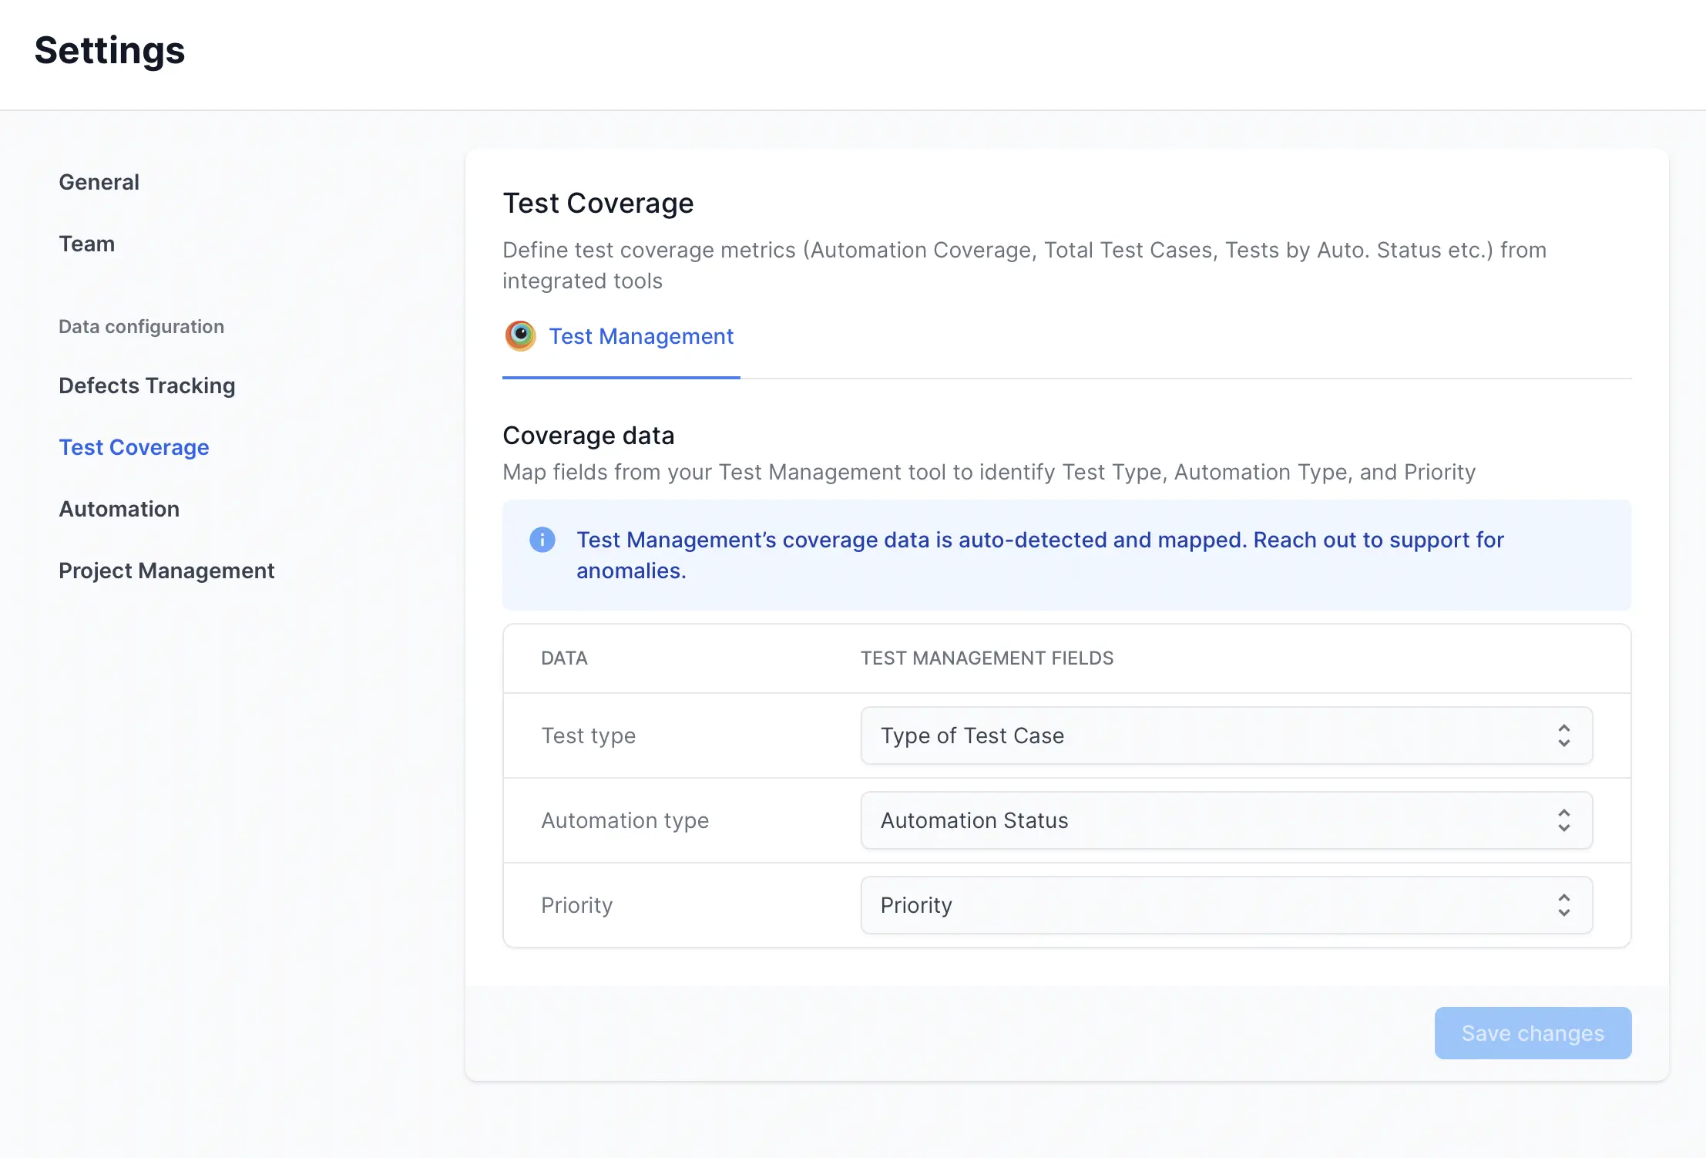Viewport: 1706px width, 1158px height.
Task: Click up-down arrows on Automation Status selector
Action: tap(1563, 820)
